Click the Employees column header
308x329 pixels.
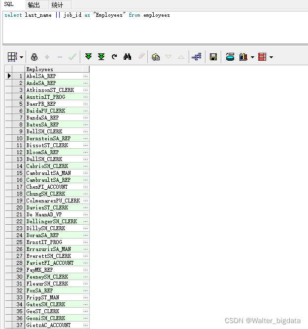coord(54,69)
